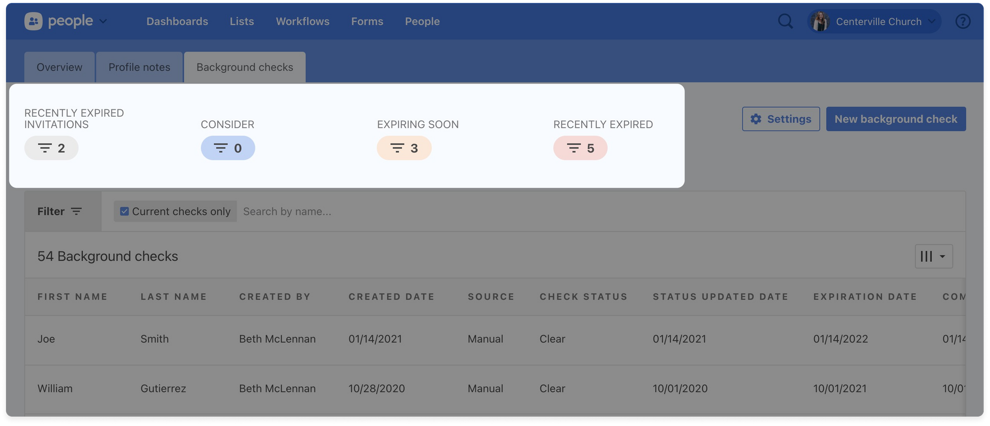990x426 pixels.
Task: Uncheck the Current checks only checkbox
Action: (123, 211)
